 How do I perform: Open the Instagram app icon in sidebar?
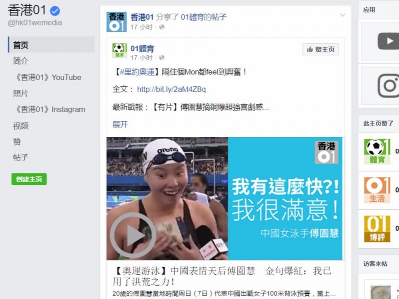389,86
